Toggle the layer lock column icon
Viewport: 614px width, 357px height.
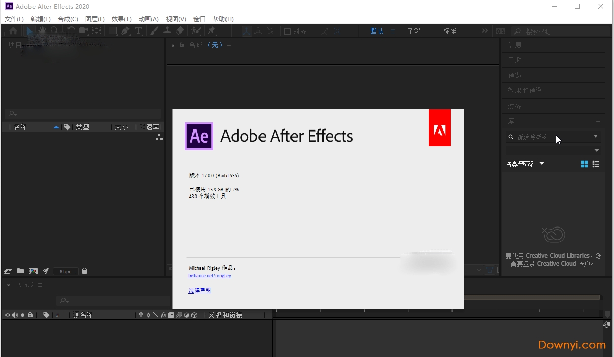pos(30,315)
